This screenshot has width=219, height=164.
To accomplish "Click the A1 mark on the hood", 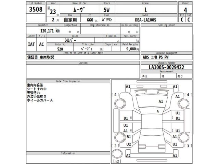I will (x=160, y=101).
